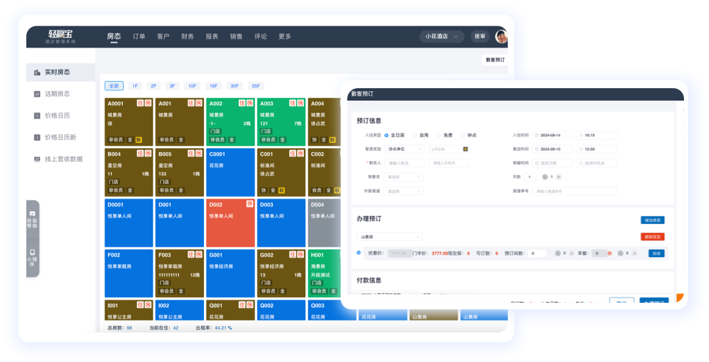Click the company lookup icon beside 公司名称
The height and width of the screenshot is (362, 709).
pyautogui.click(x=466, y=149)
